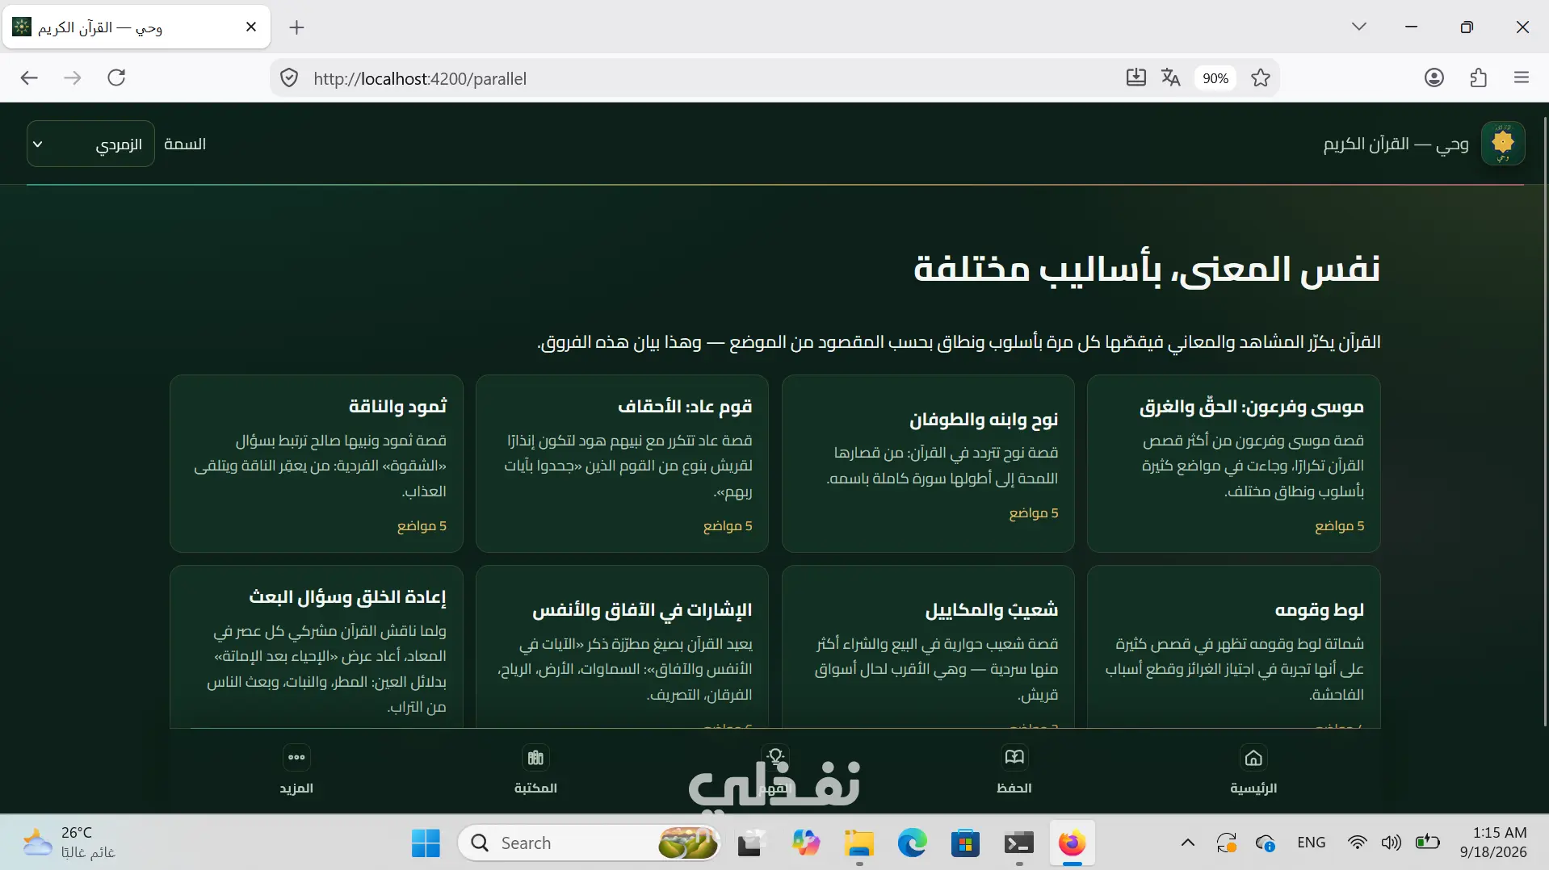Open the المزيد three-dots icon
Viewport: 1549px width, 870px height.
(296, 758)
